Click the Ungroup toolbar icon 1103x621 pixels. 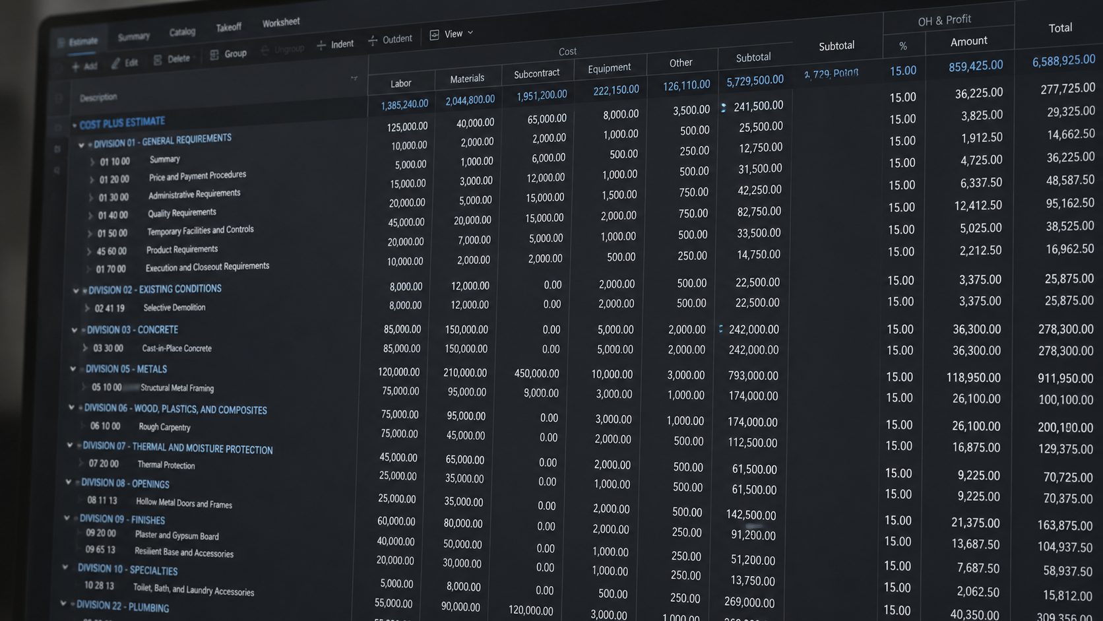[x=265, y=50]
